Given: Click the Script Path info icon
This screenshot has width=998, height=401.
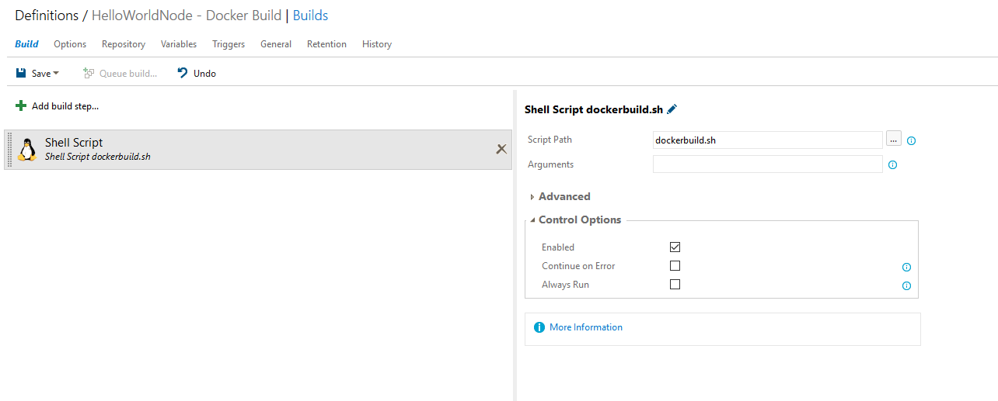Looking at the screenshot, I should pos(912,140).
